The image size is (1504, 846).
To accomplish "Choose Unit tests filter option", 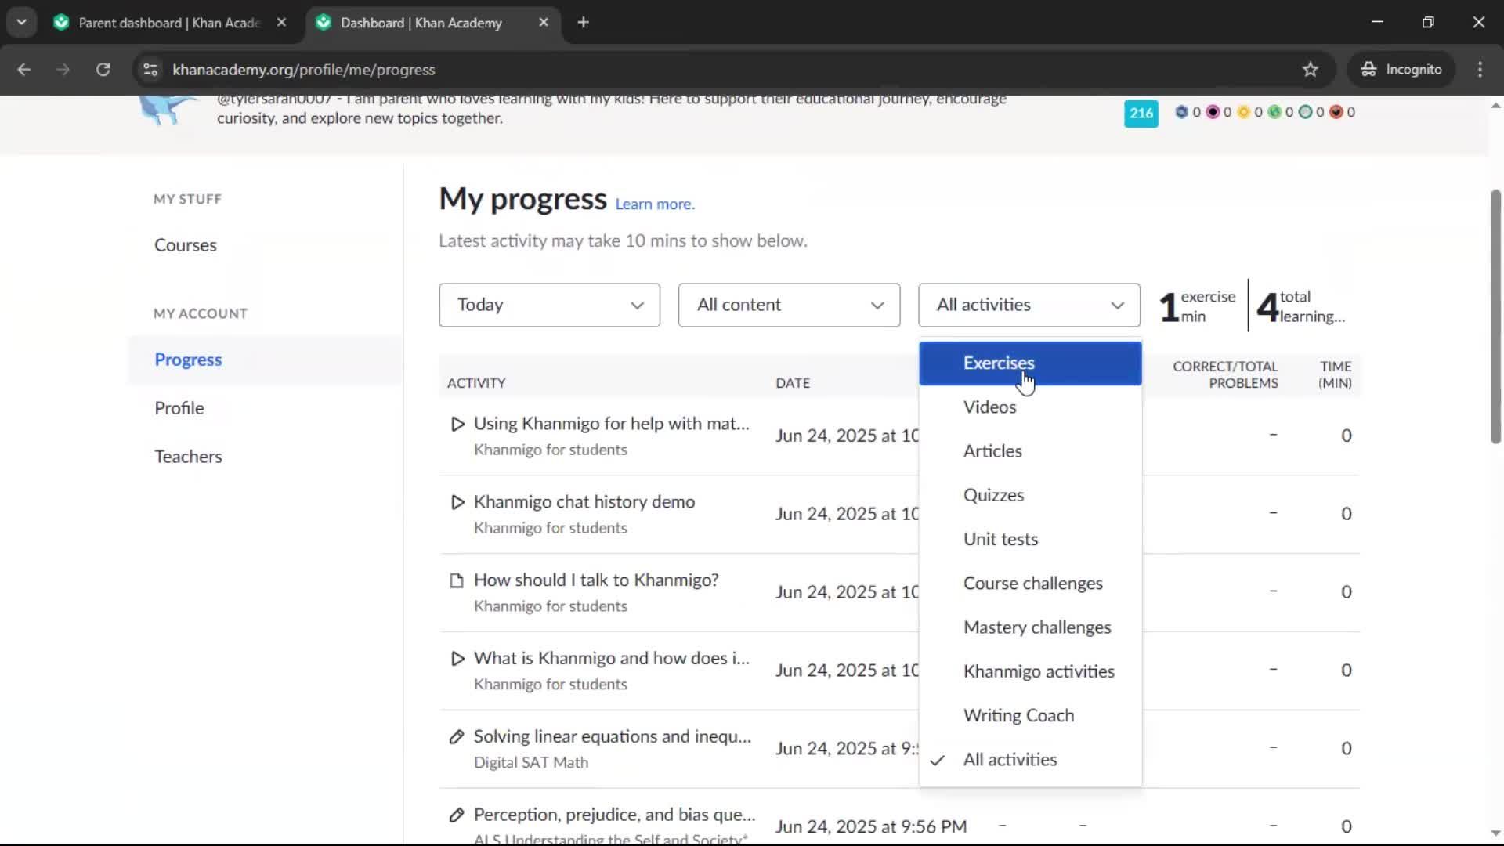I will click(x=1030, y=539).
